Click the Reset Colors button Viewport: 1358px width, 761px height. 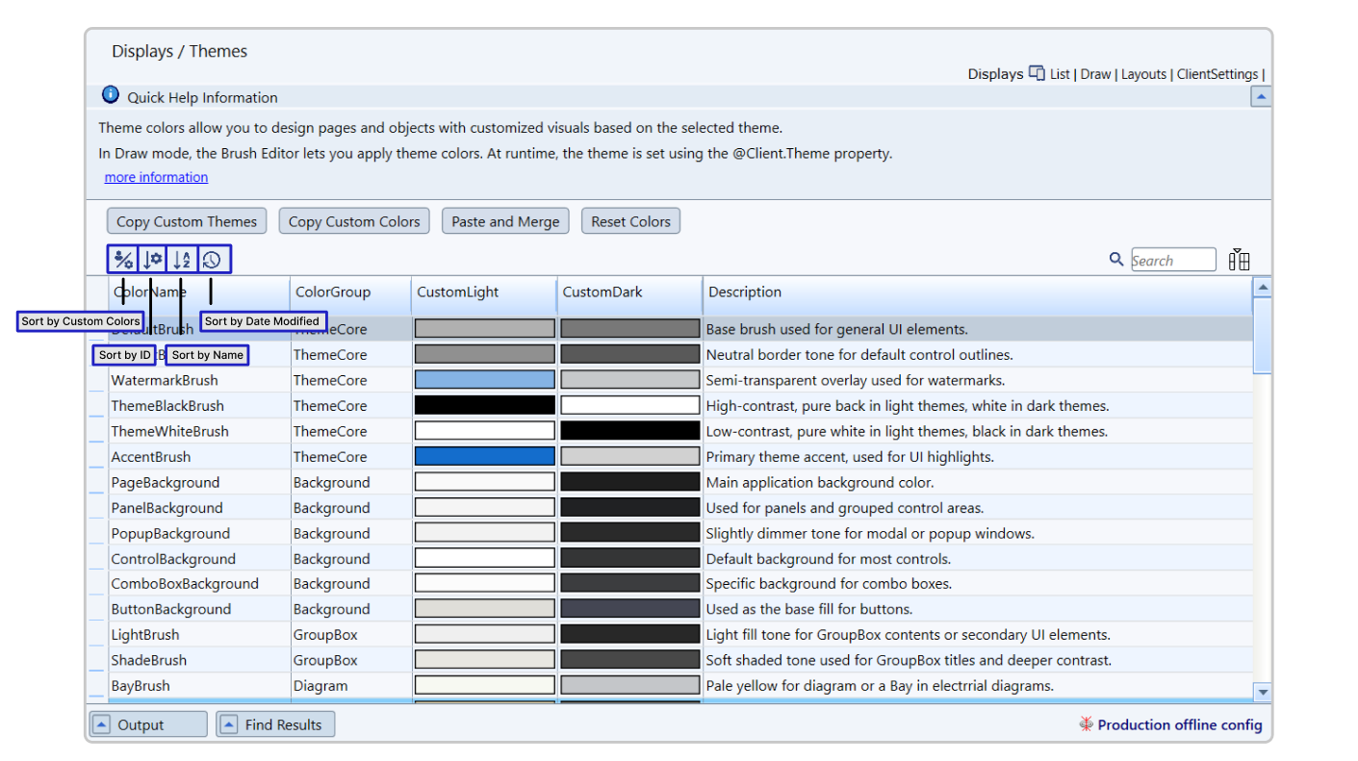pyautogui.click(x=630, y=221)
